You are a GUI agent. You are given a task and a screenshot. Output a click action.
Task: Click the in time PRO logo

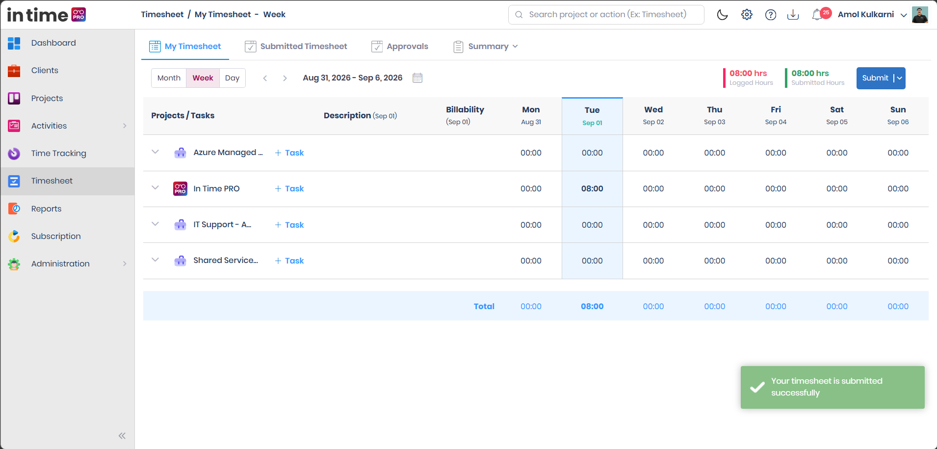[47, 15]
